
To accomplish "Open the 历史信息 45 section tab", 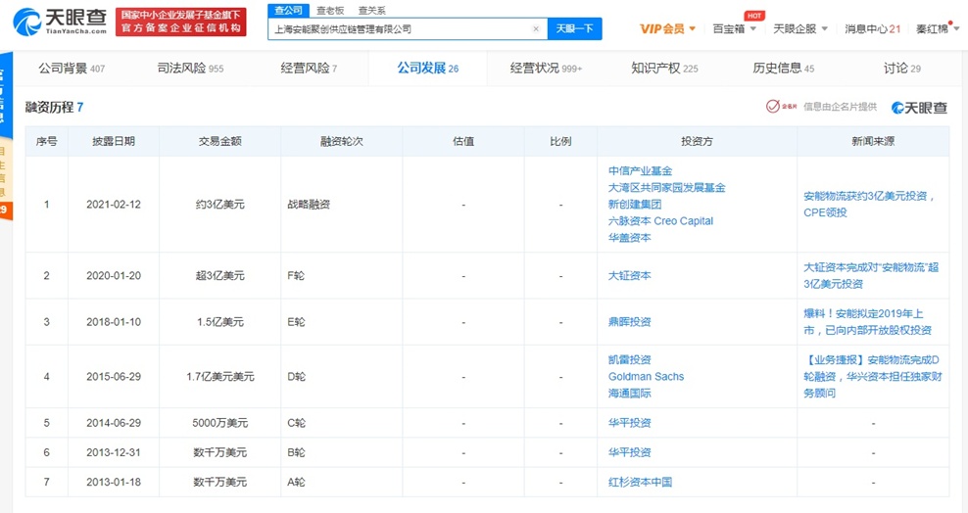I will point(784,69).
